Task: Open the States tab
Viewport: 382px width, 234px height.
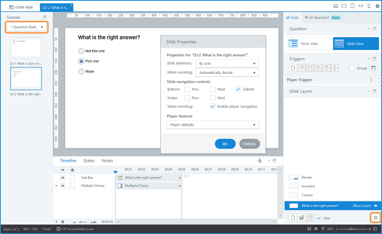Action: (x=89, y=161)
